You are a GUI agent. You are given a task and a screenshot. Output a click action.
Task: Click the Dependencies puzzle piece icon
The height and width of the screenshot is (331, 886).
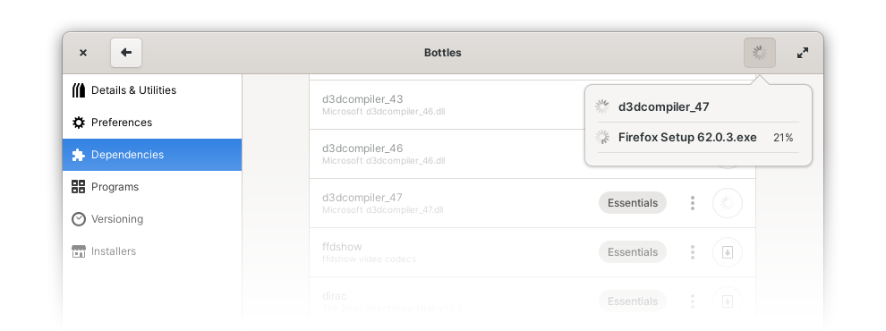[79, 155]
